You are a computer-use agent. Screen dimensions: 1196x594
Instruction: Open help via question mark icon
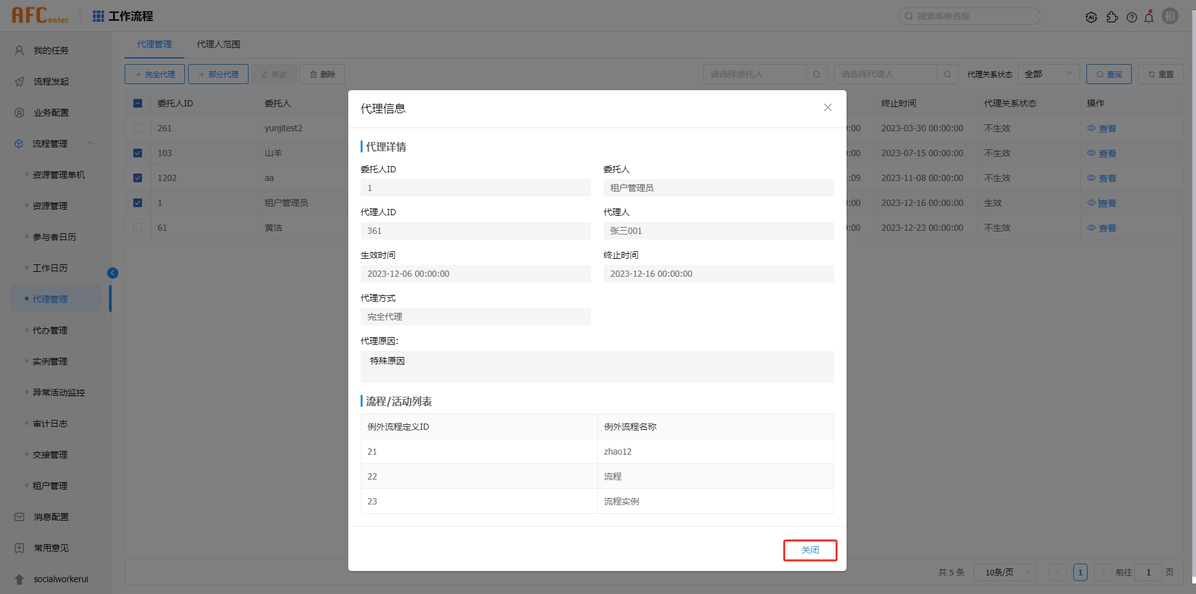click(x=1132, y=17)
